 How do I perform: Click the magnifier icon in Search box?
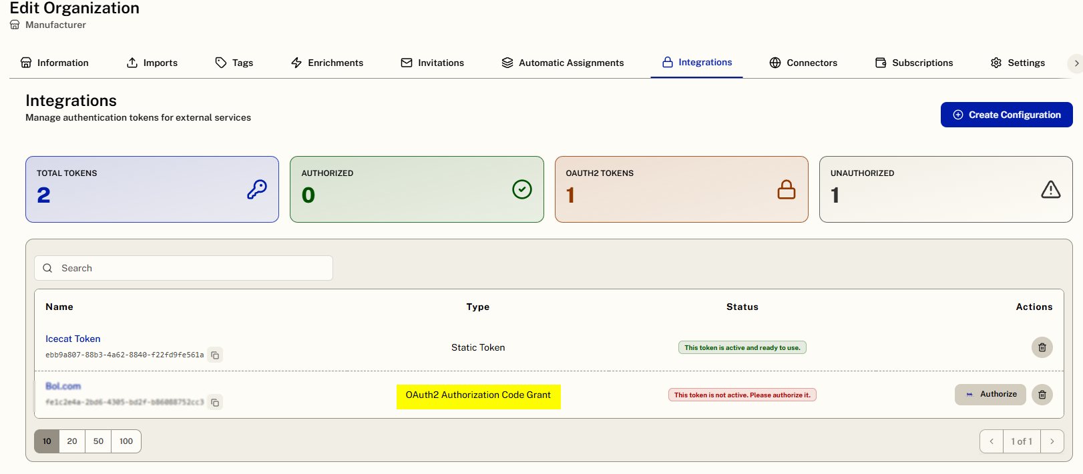point(47,268)
